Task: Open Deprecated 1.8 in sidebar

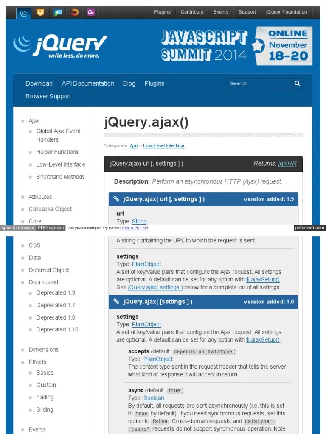Action: pyautogui.click(x=56, y=317)
